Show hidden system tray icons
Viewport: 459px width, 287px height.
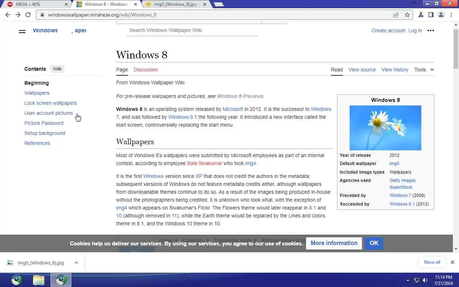[x=408, y=280]
